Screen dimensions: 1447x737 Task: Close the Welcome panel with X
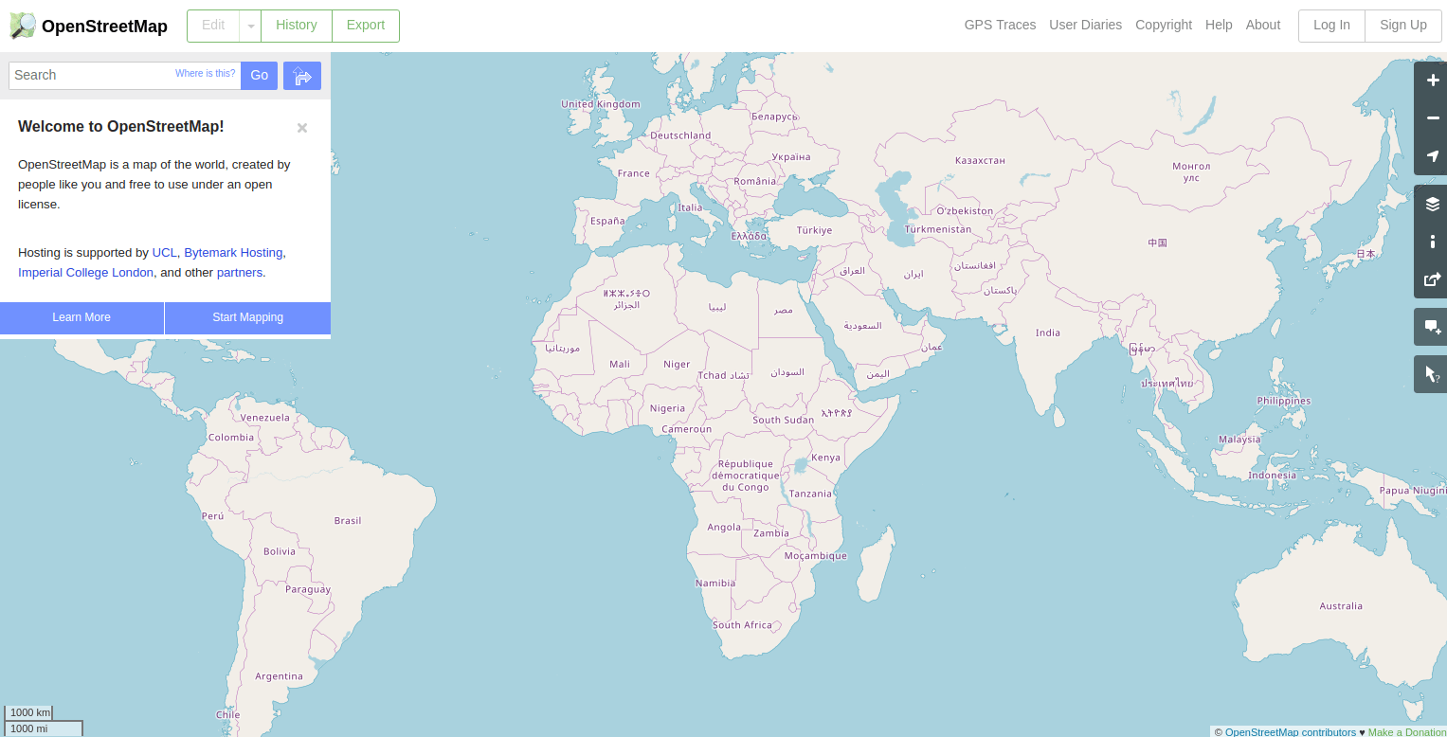tap(302, 128)
